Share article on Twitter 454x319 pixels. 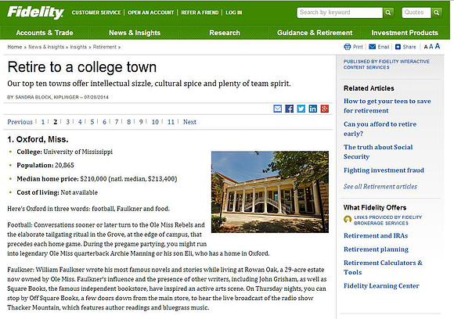(301, 109)
